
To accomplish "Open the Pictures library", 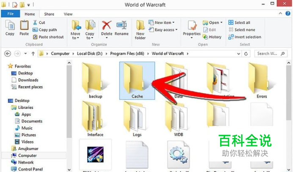I will coord(25,135).
